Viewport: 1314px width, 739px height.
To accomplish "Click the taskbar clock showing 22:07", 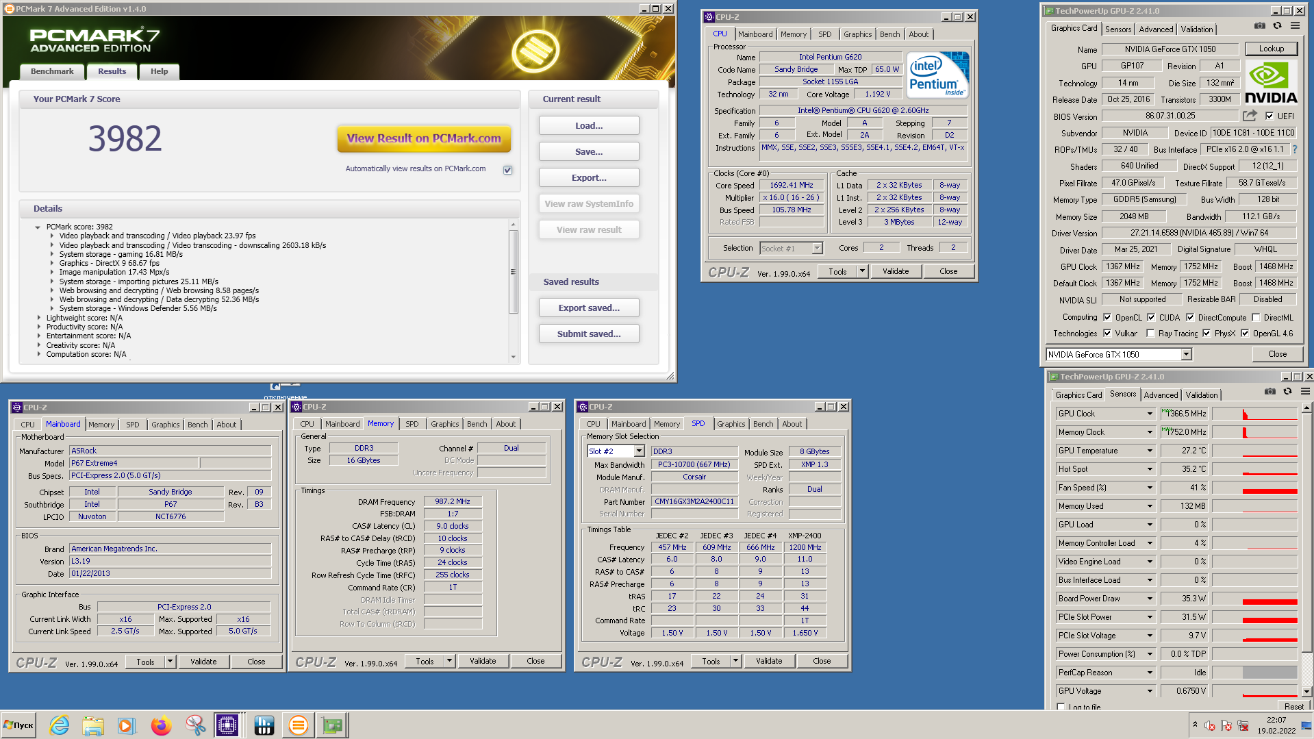I will click(1276, 720).
